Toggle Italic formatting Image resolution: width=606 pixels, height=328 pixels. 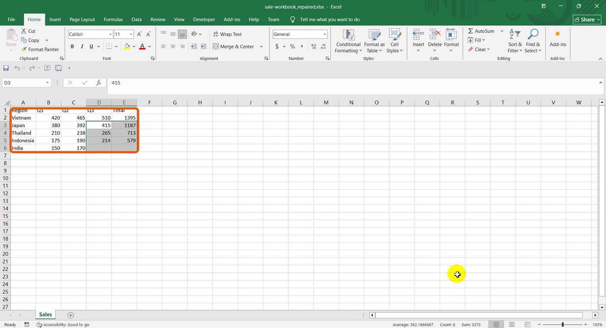82,46
